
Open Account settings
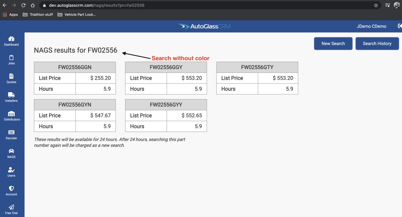(x=11, y=191)
